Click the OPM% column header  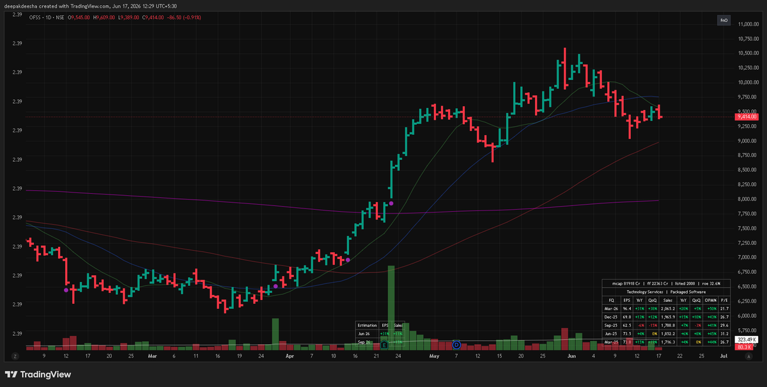click(x=711, y=301)
